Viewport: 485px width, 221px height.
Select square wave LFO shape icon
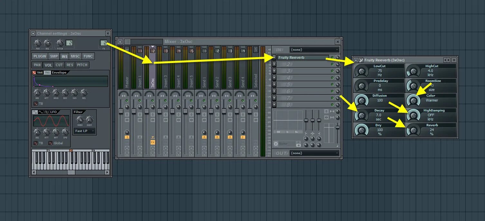[x=46, y=112]
